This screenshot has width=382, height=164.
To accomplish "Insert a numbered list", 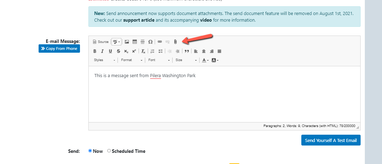I will point(153,51).
